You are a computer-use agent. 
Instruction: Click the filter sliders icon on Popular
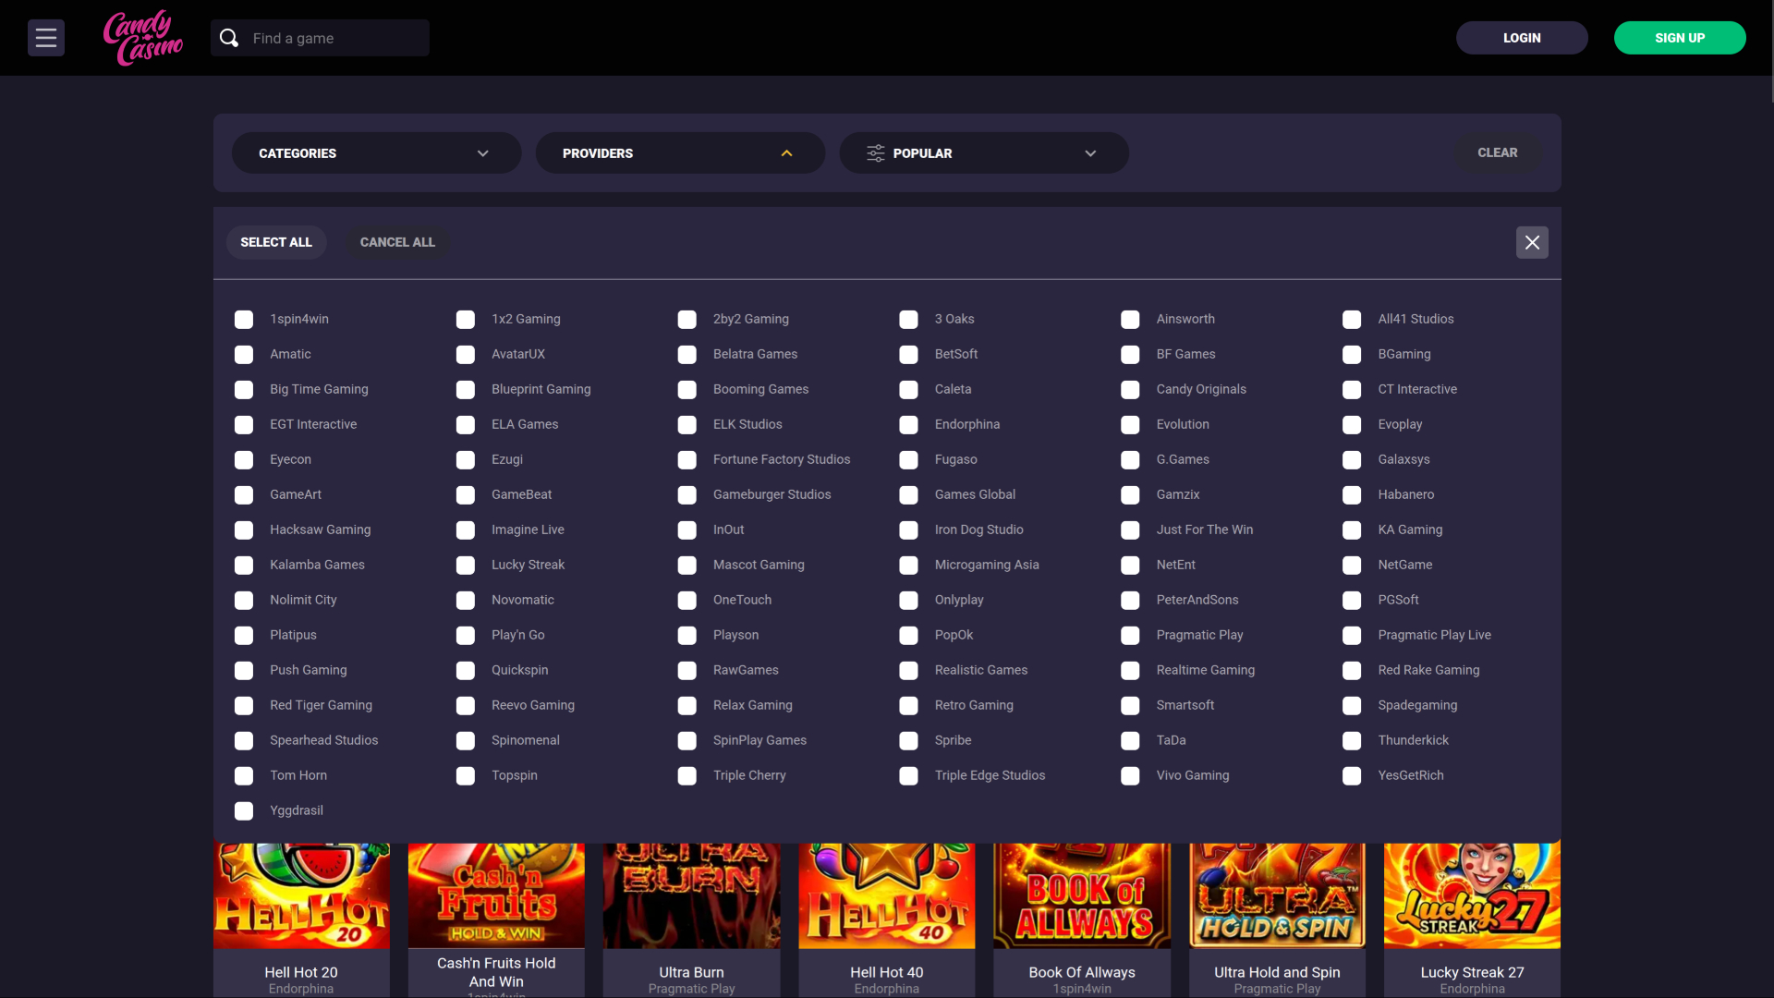875,152
